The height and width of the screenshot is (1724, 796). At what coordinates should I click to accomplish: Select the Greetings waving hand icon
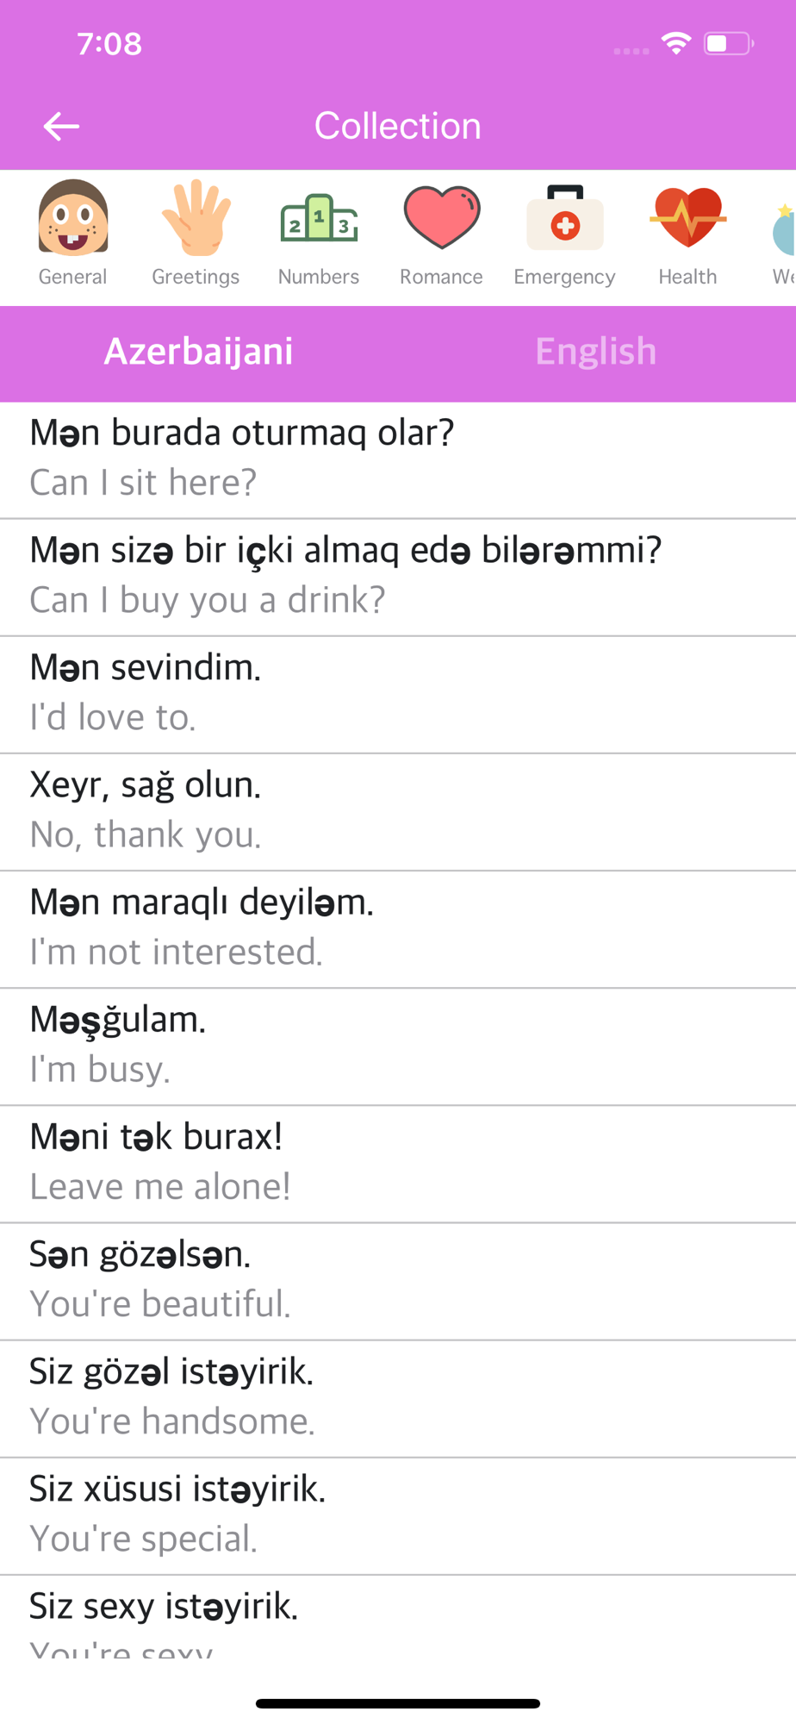pyautogui.click(x=196, y=218)
